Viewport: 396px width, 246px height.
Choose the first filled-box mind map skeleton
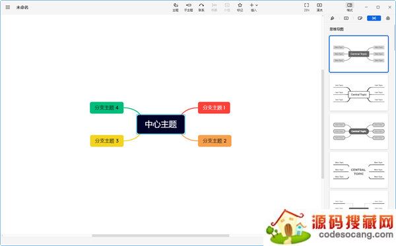(358, 54)
